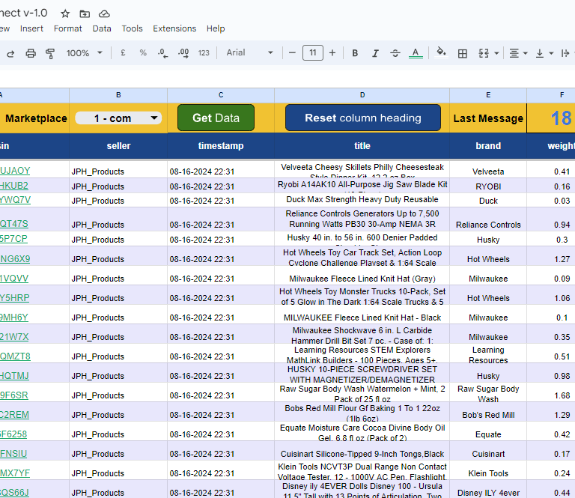Screen dimensions: 575x498
Task: Click the 'seller' column heading cell
Action: (118, 146)
